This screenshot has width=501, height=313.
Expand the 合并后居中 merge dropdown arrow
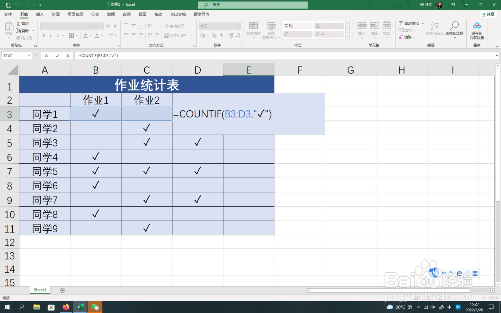click(191, 35)
